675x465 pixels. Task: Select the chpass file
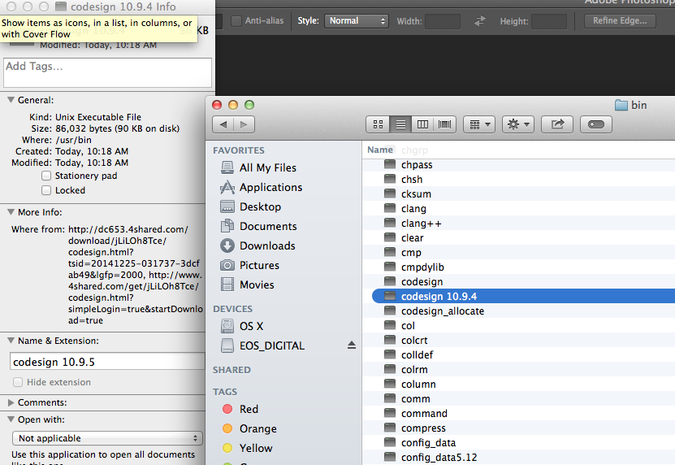(x=518, y=165)
